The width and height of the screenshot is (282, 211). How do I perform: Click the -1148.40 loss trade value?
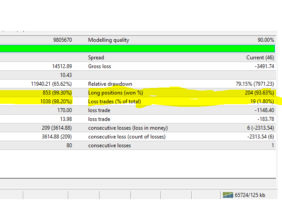pyautogui.click(x=264, y=110)
